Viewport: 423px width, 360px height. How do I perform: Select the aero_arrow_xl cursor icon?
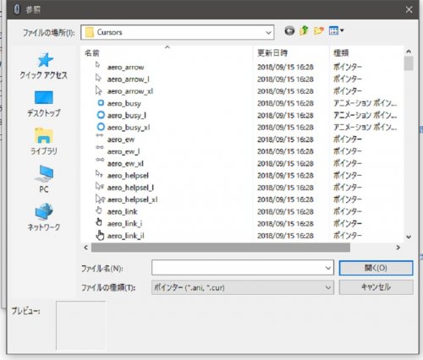coord(98,90)
